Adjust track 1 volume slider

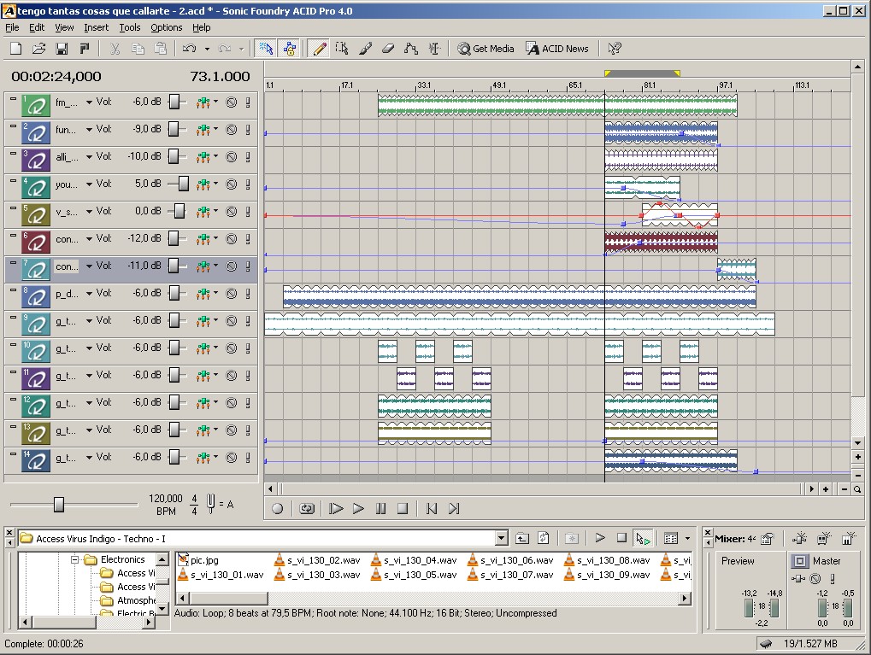click(x=175, y=102)
